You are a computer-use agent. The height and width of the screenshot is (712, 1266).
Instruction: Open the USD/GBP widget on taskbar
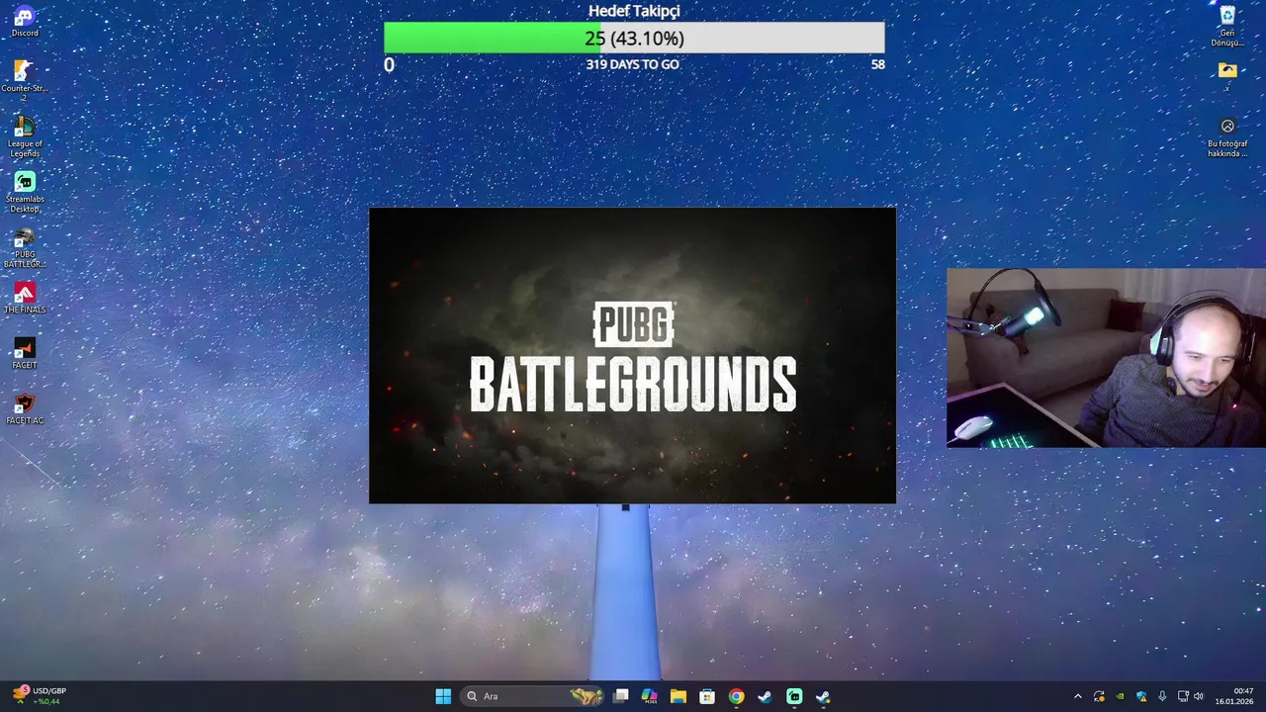click(40, 696)
